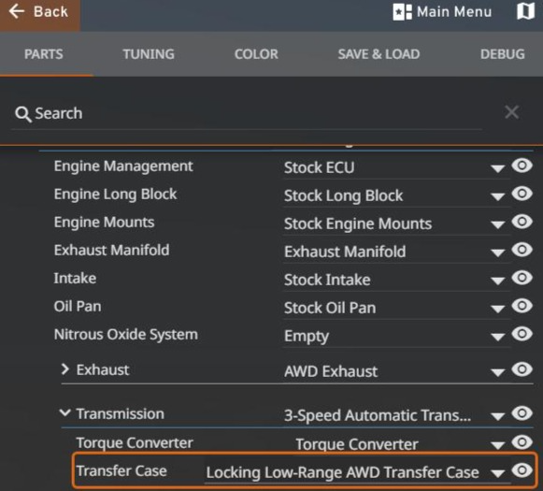Switch to the TUNING tab
Viewport: 543px width, 491px height.
pyautogui.click(x=149, y=54)
